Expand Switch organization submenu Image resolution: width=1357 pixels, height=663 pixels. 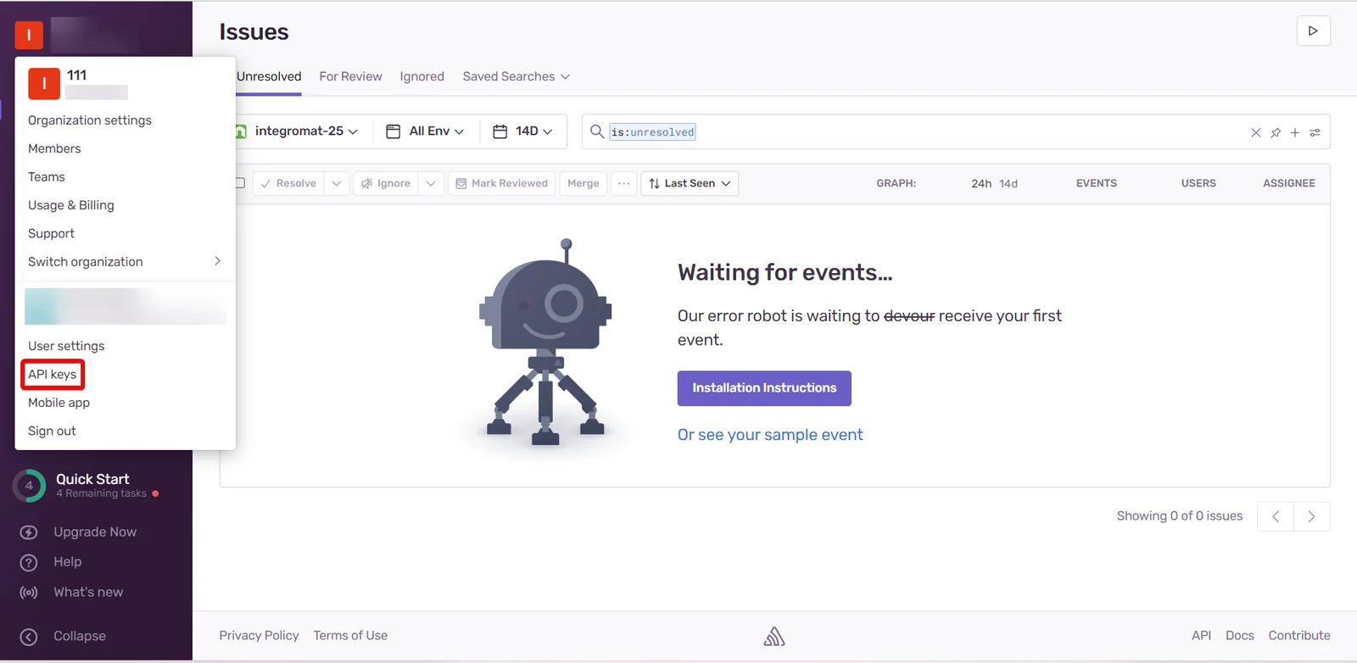(x=125, y=261)
